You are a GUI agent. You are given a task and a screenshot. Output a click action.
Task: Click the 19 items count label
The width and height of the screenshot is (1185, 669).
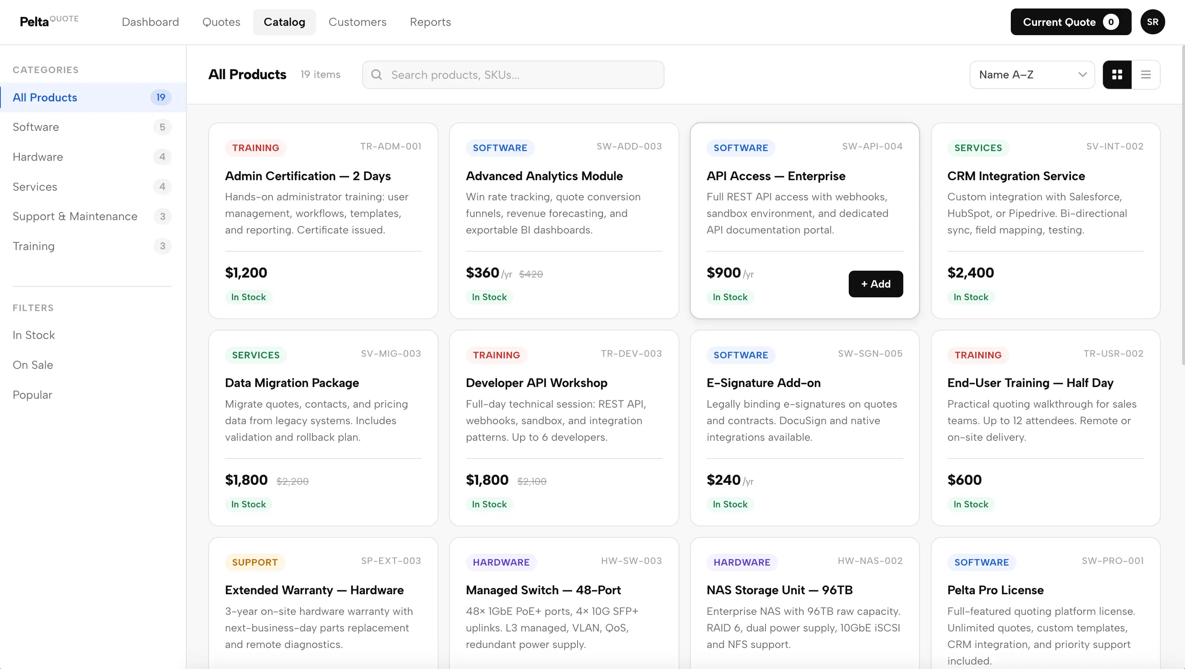(320, 74)
